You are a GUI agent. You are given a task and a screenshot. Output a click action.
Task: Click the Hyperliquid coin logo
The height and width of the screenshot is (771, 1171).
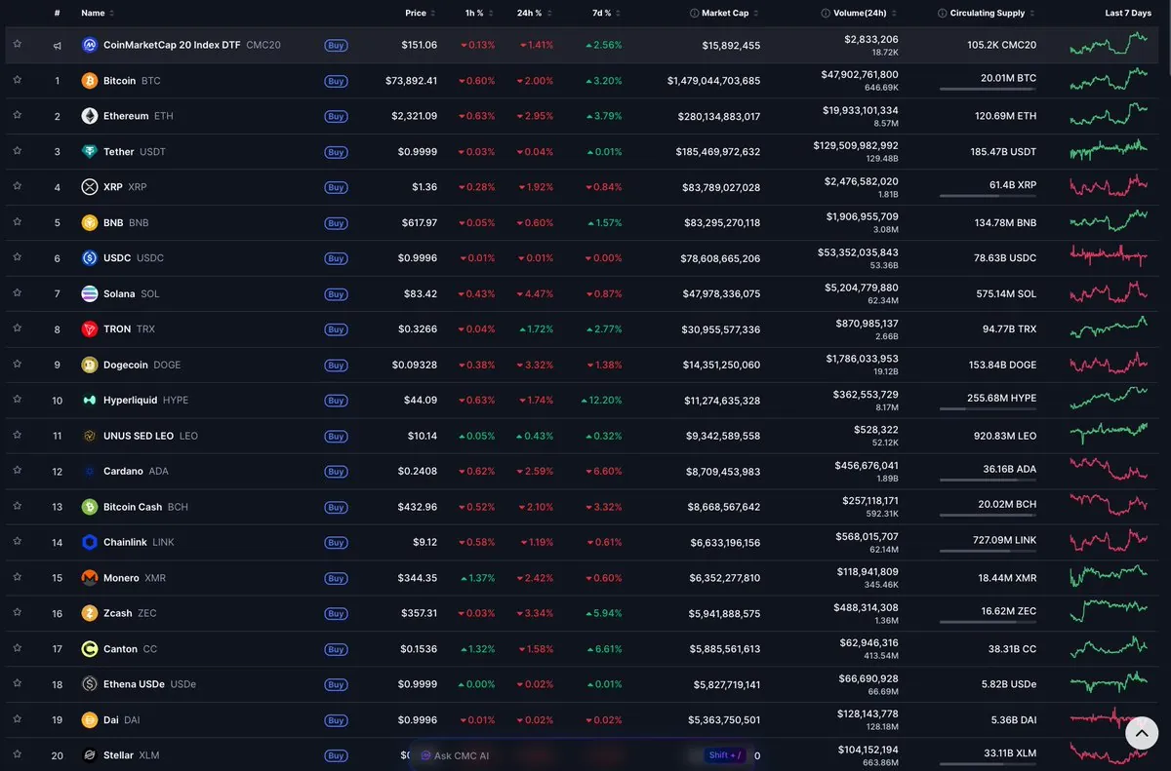pyautogui.click(x=90, y=401)
